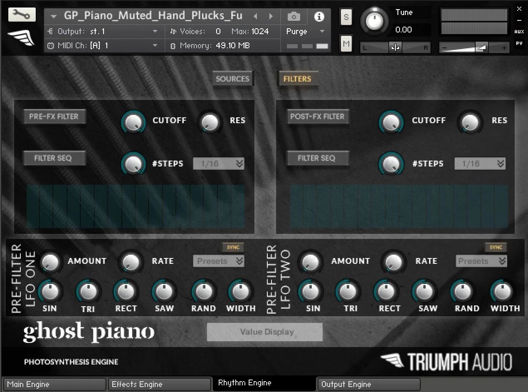
Task: Click LFO Two AMOUNT knob
Action: click(311, 262)
